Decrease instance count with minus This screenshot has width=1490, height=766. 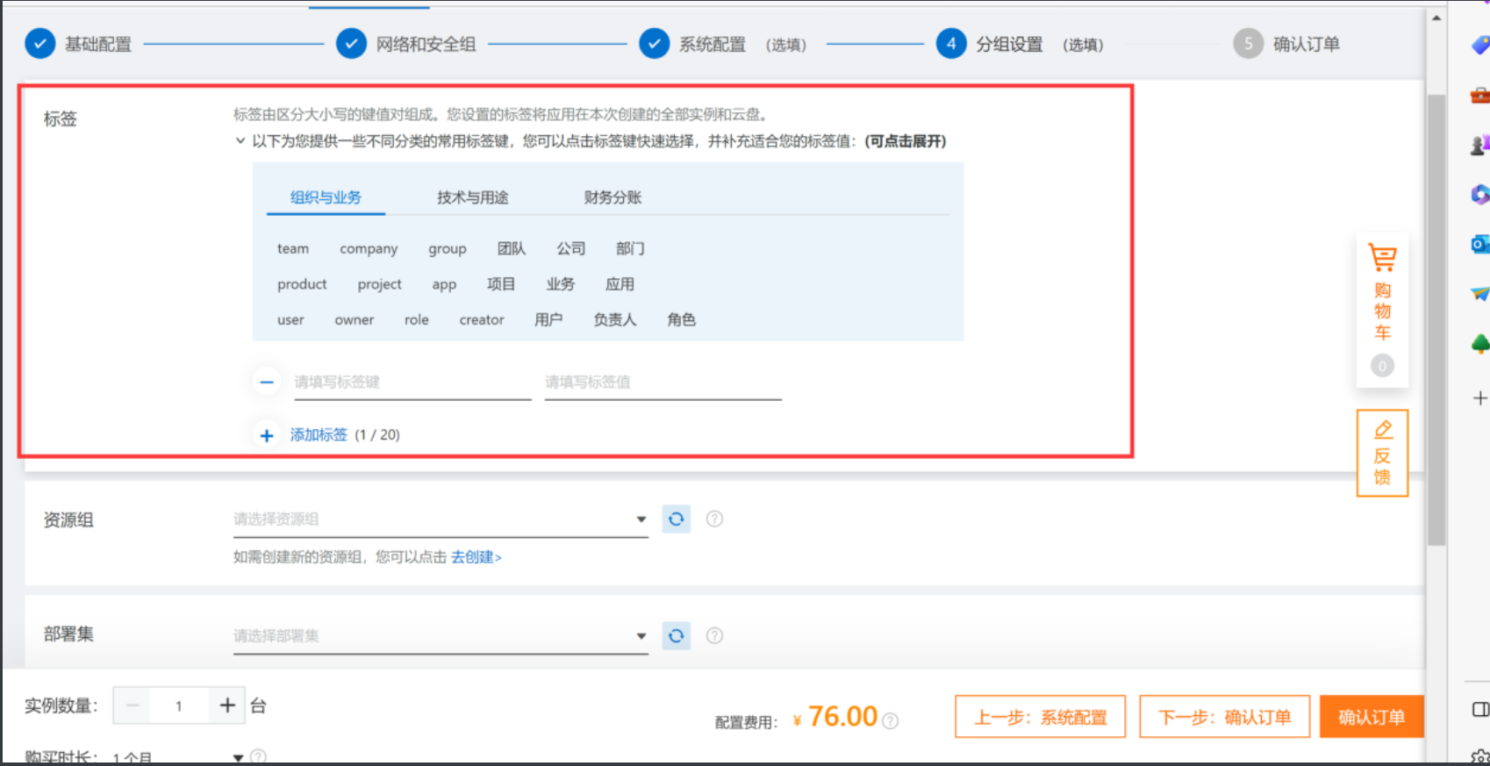tap(133, 705)
